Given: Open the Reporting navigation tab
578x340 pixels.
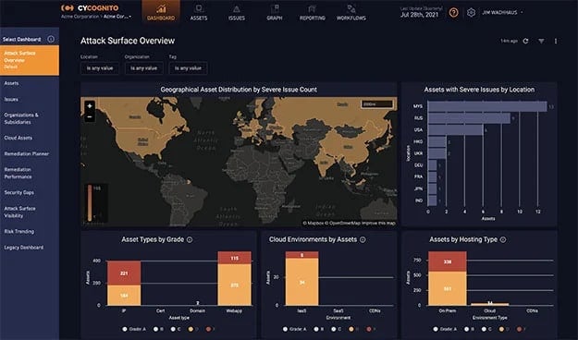Looking at the screenshot, I should pos(313,13).
